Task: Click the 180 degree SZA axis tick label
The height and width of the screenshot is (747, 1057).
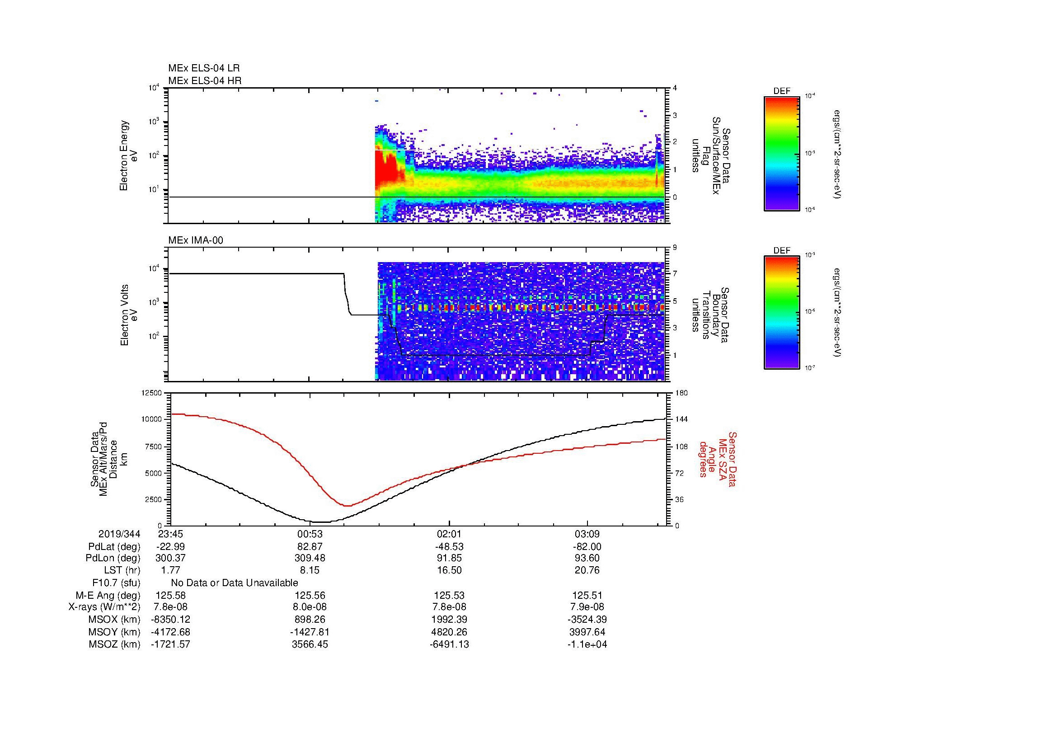Action: point(681,393)
